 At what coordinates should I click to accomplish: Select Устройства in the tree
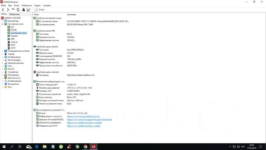pos(13,72)
